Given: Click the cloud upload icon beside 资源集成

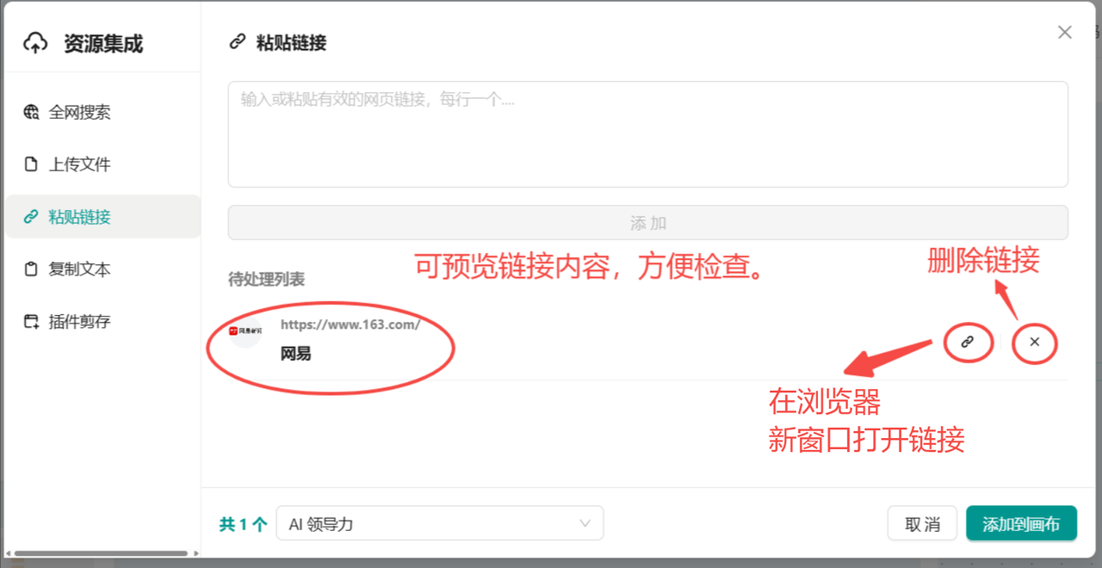Looking at the screenshot, I should pos(35,43).
